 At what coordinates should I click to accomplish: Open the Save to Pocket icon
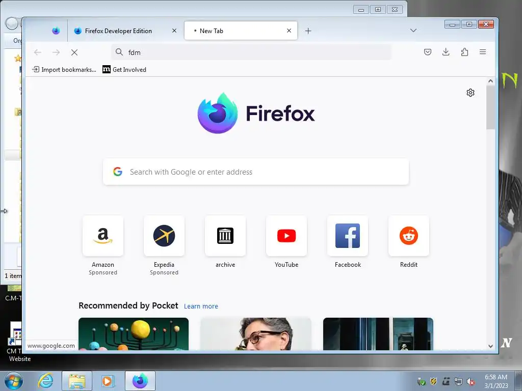tap(428, 52)
